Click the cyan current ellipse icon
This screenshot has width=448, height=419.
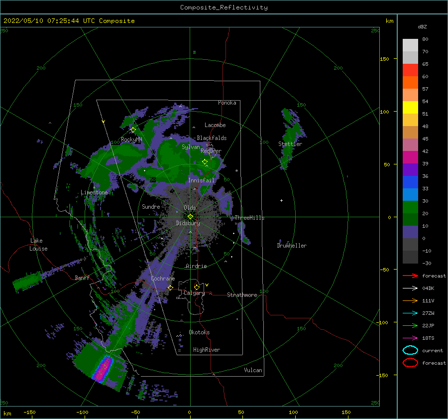[x=410, y=350]
